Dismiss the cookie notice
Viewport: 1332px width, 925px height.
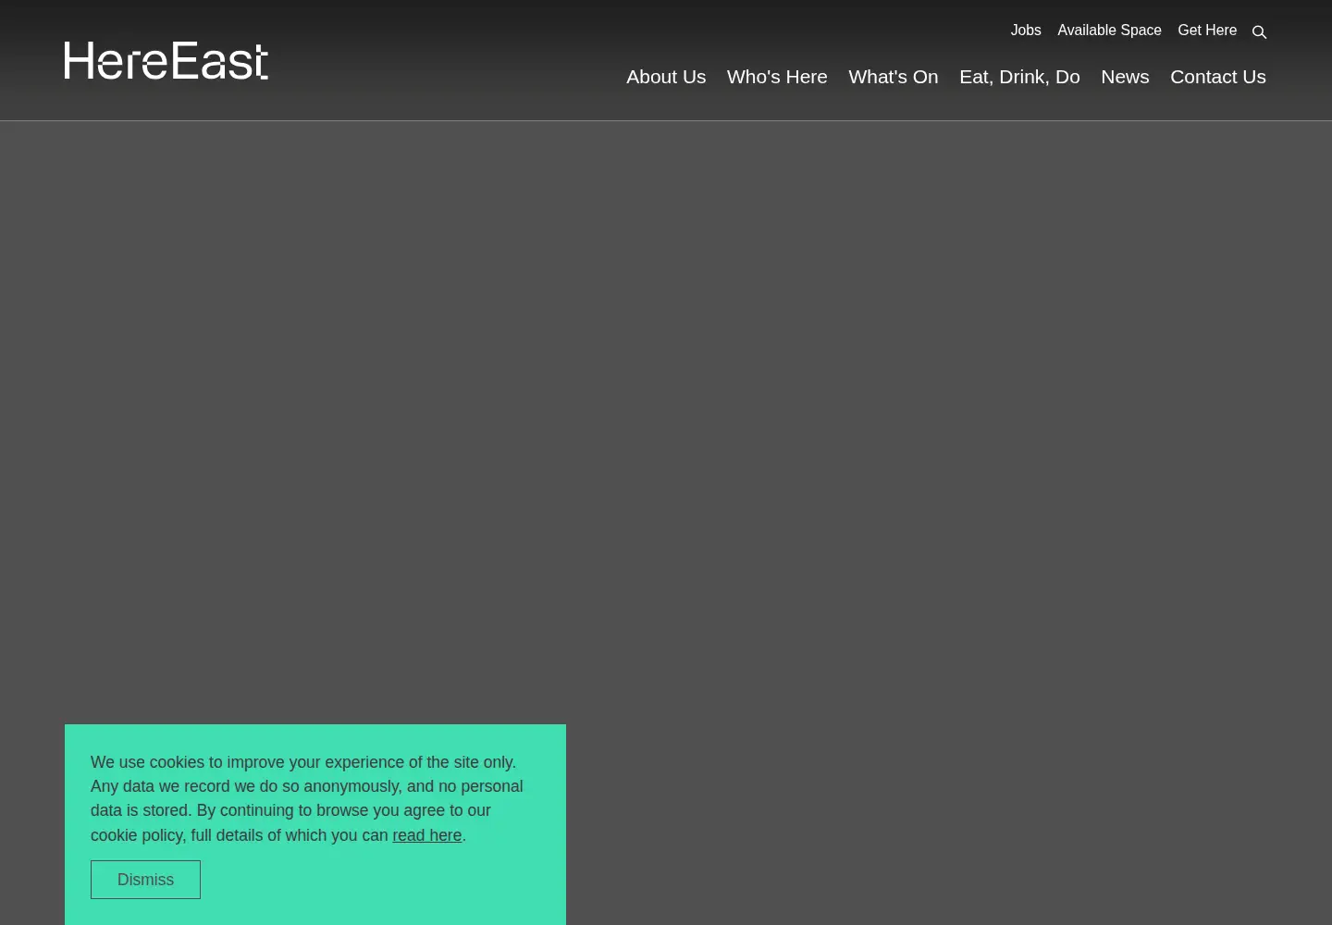tap(145, 880)
